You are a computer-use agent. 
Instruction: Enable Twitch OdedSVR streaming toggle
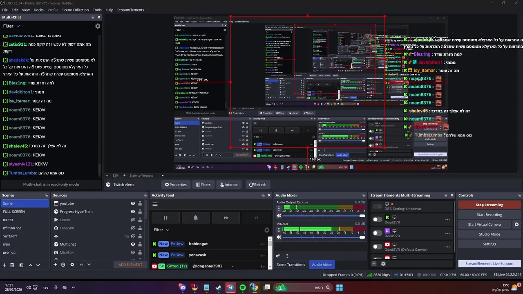tap(378, 233)
